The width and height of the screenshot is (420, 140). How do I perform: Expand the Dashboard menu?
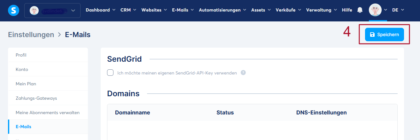click(100, 10)
